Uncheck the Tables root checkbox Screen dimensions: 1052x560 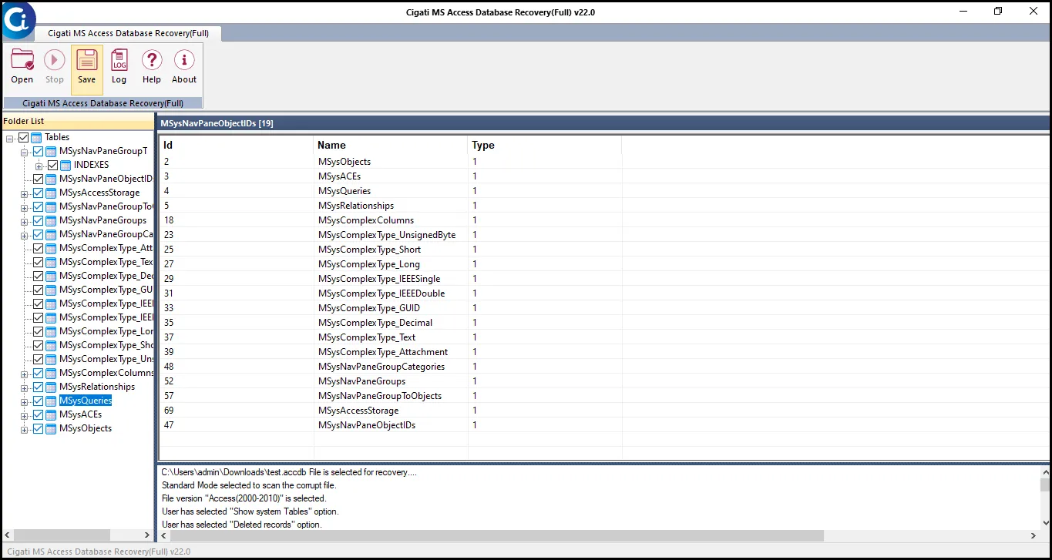(x=23, y=137)
